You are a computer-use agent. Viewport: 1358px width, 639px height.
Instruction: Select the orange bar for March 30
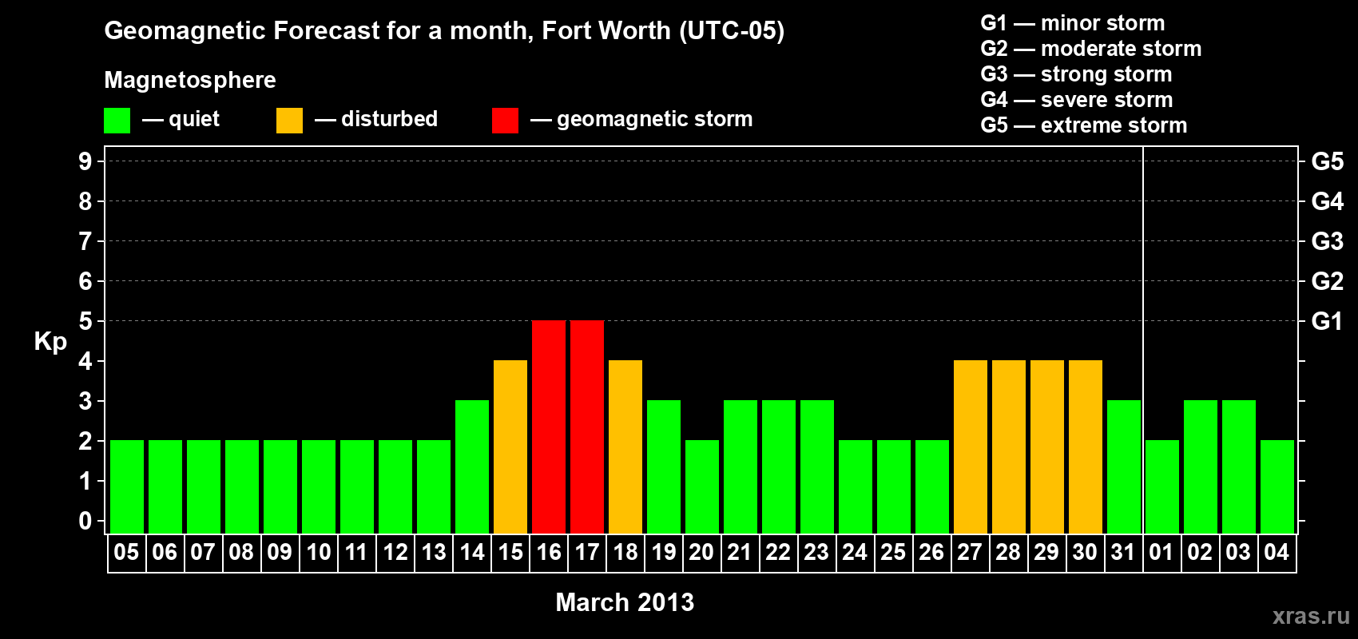(1086, 447)
